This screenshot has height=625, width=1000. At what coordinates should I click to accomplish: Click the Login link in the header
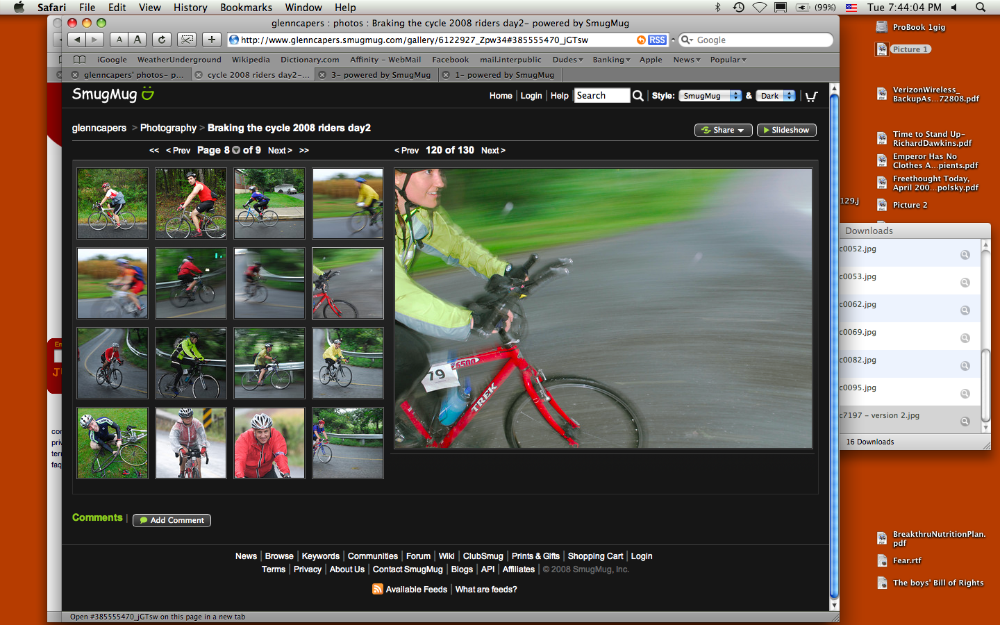(x=531, y=96)
